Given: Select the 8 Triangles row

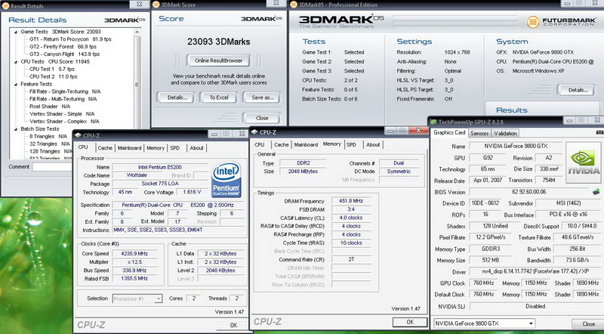Looking at the screenshot, I should (x=48, y=136).
